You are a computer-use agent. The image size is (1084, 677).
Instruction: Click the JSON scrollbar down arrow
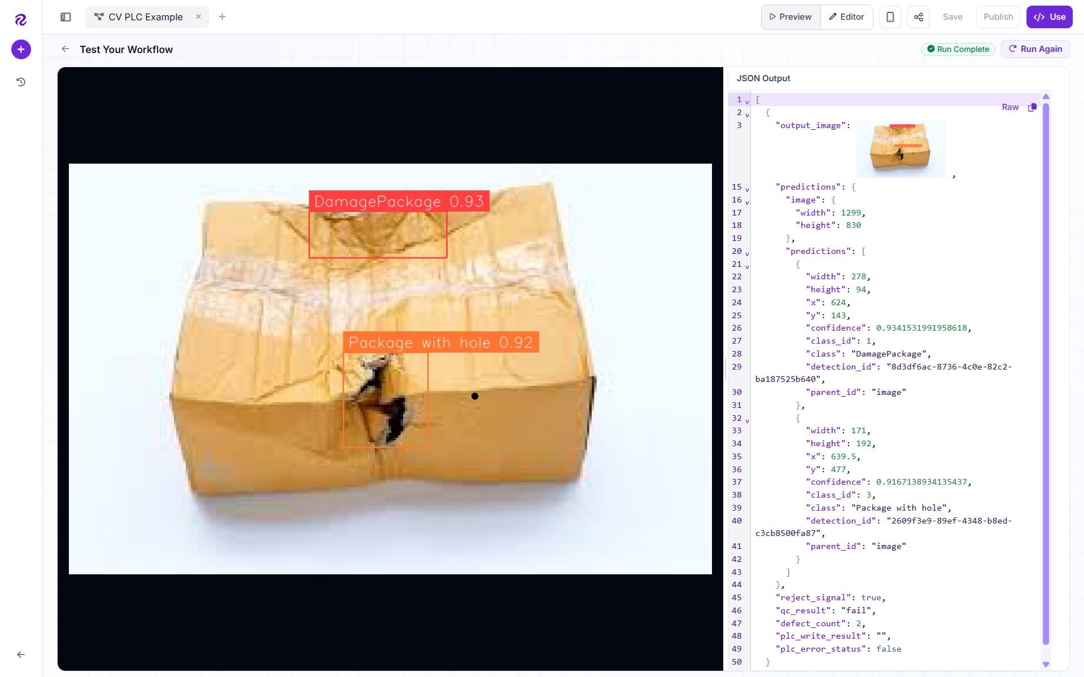tap(1046, 665)
